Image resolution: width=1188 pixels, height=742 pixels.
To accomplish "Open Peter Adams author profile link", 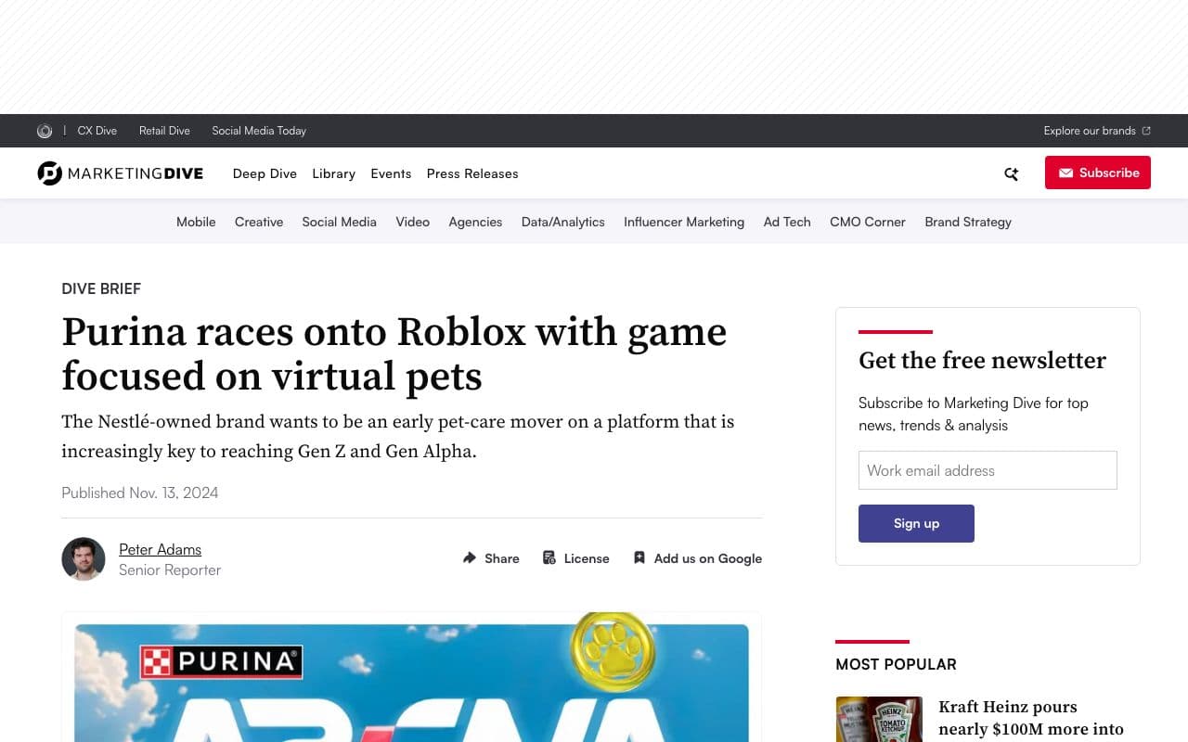I will pos(160,549).
